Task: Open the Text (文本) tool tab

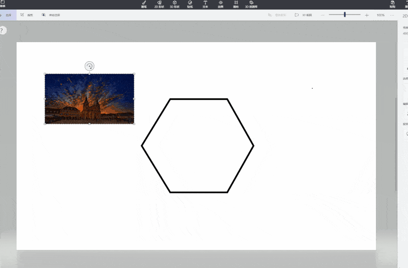Action: (206, 5)
